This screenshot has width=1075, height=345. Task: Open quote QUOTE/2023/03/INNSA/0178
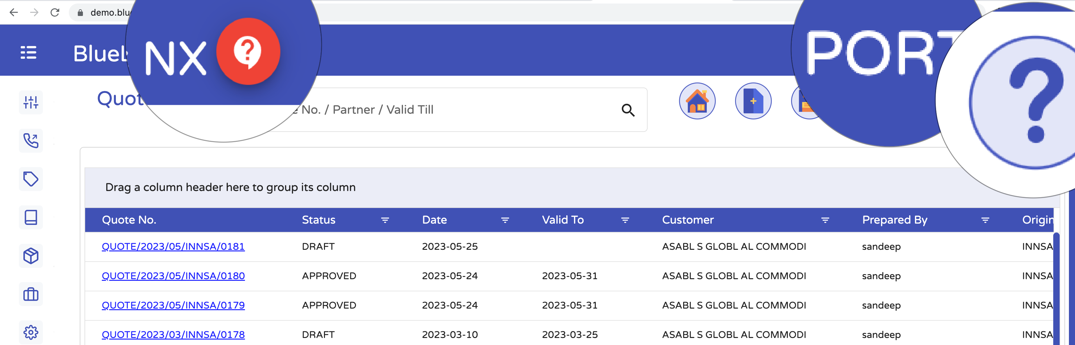173,334
